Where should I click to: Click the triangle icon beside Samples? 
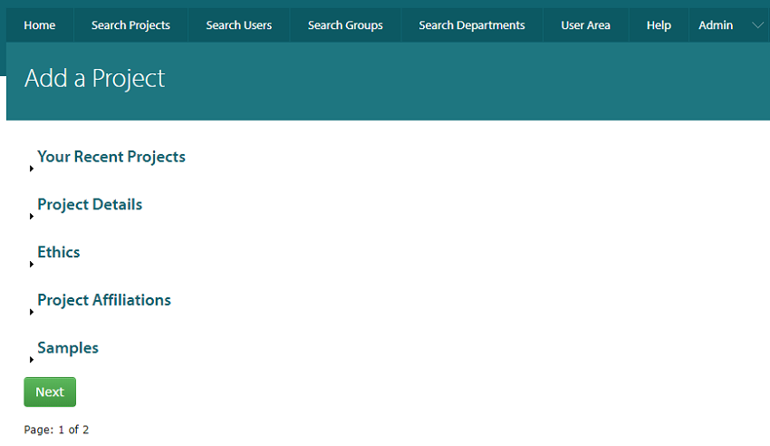click(x=32, y=360)
